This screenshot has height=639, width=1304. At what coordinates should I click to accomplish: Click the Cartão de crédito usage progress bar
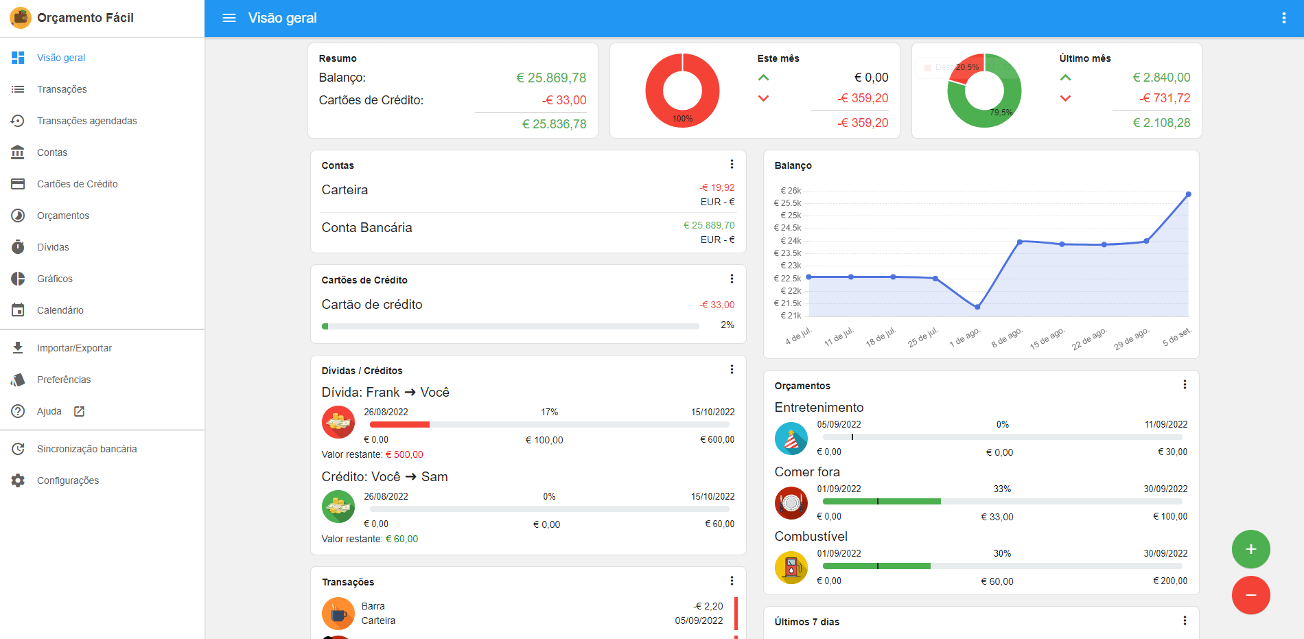(511, 327)
